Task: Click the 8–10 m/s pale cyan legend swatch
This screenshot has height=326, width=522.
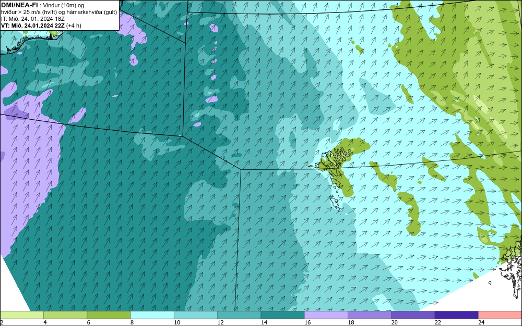Action: tap(152, 315)
